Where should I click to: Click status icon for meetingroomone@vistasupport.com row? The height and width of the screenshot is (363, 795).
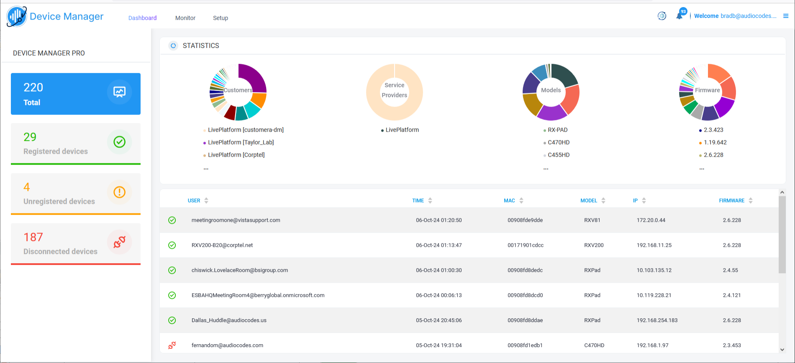[x=172, y=220]
